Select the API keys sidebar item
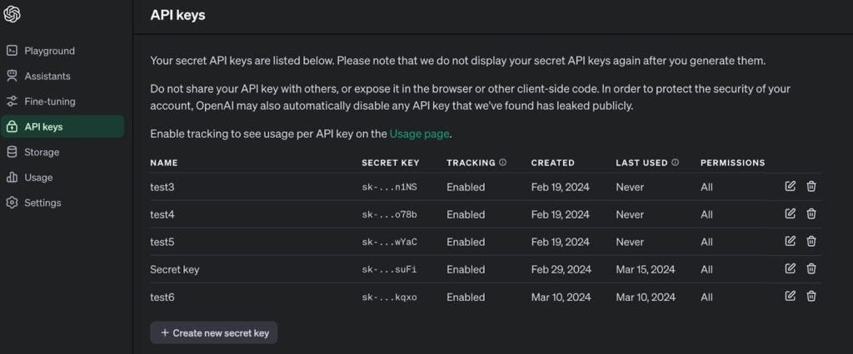Screen dimensions: 853x354 point(43,127)
